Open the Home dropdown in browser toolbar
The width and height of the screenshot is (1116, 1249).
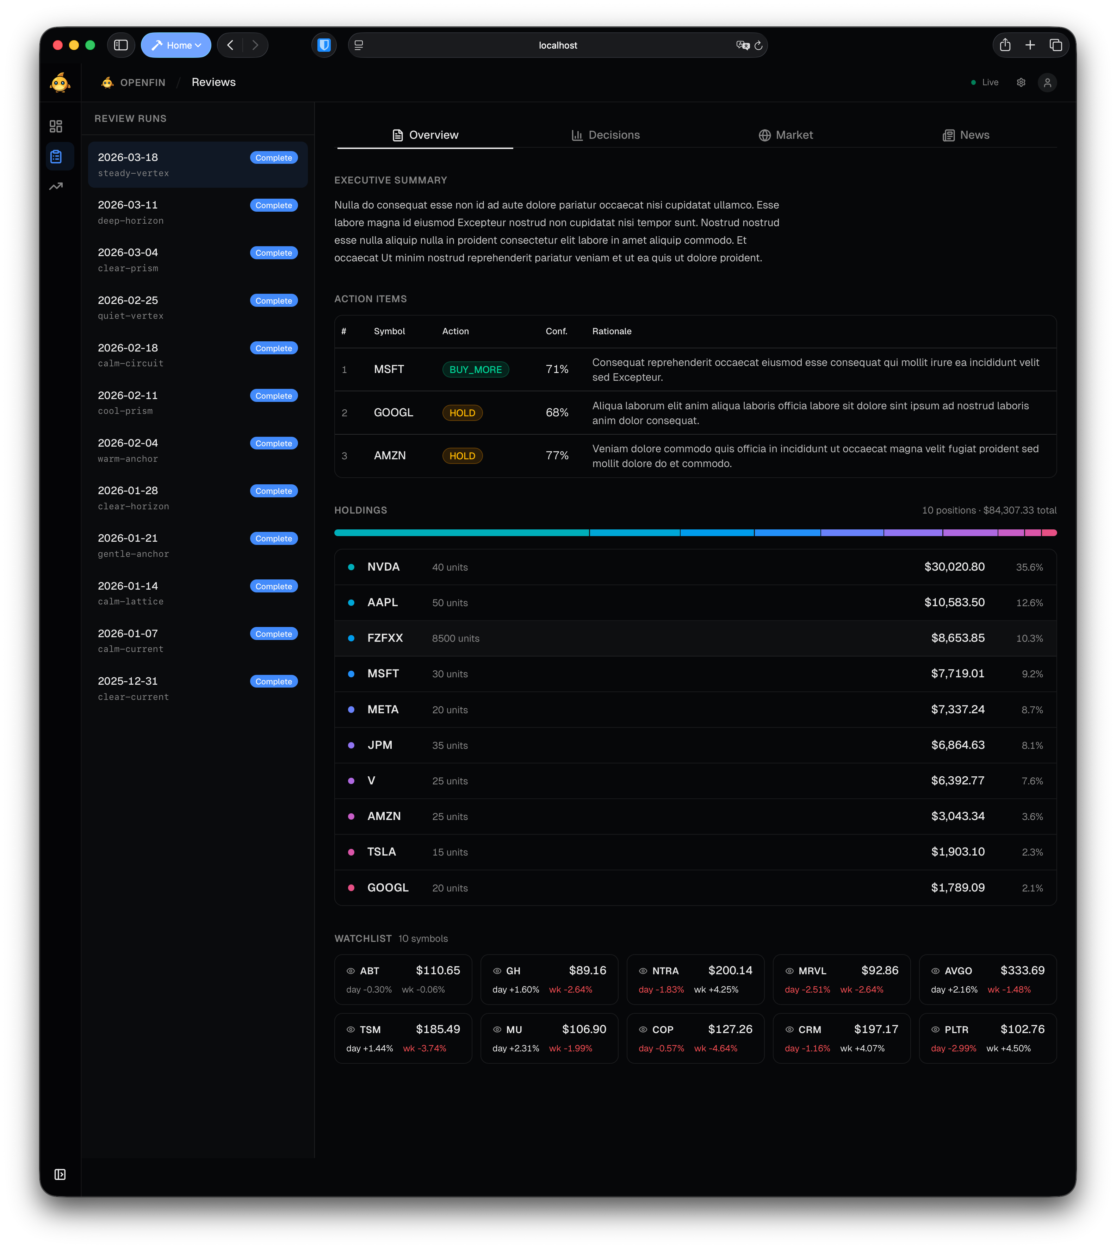coord(176,45)
